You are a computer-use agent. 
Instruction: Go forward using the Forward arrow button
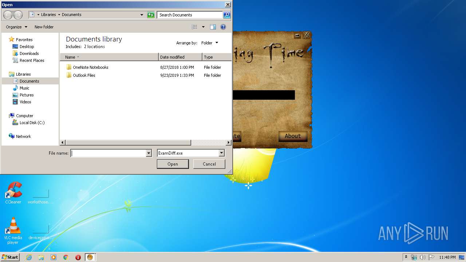click(18, 15)
